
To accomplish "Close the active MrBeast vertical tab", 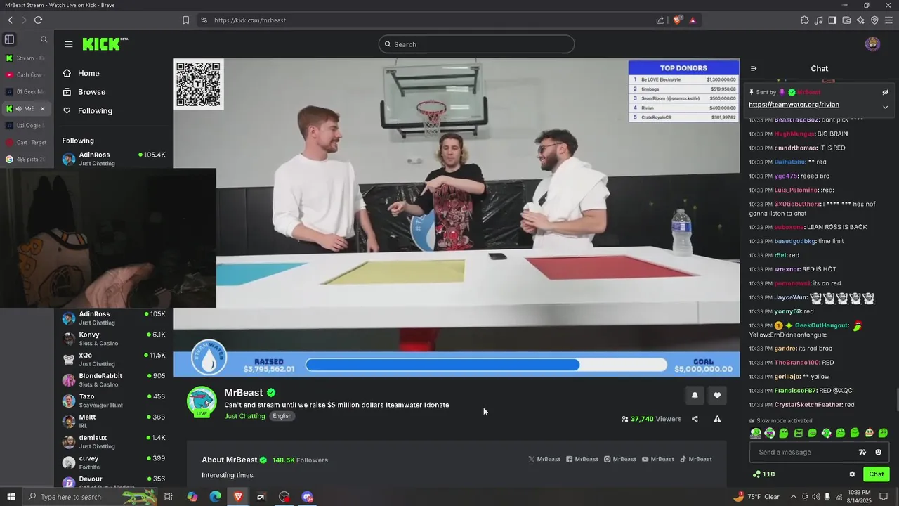I will coord(42,108).
